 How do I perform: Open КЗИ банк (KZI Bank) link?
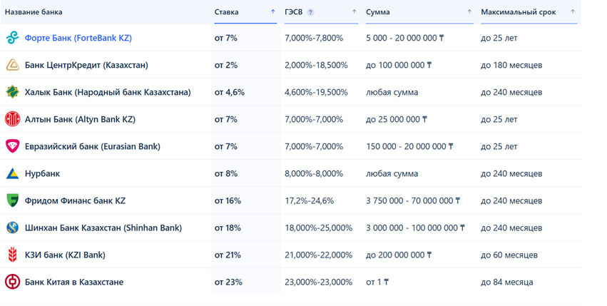pyautogui.click(x=65, y=255)
